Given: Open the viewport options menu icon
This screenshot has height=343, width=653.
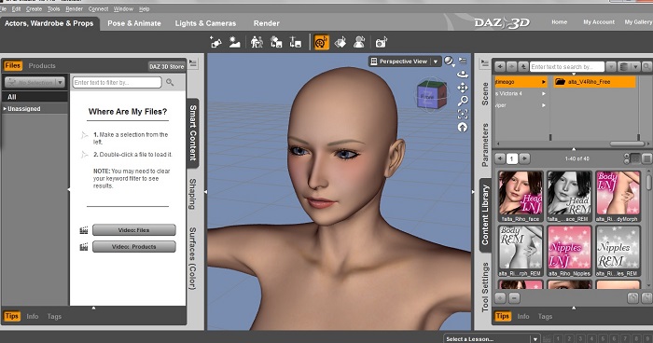Looking at the screenshot, I should coord(463,61).
